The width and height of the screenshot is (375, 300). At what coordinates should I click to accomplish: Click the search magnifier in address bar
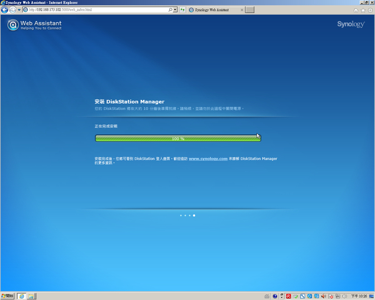(x=170, y=10)
